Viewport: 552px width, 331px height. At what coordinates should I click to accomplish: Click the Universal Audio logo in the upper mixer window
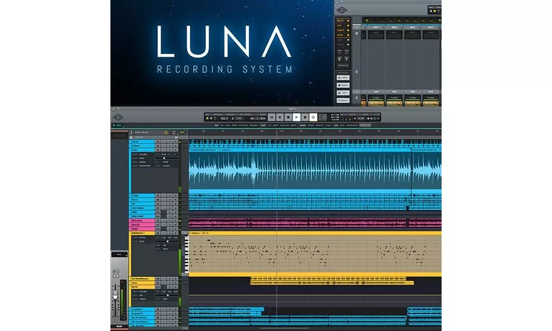click(342, 10)
